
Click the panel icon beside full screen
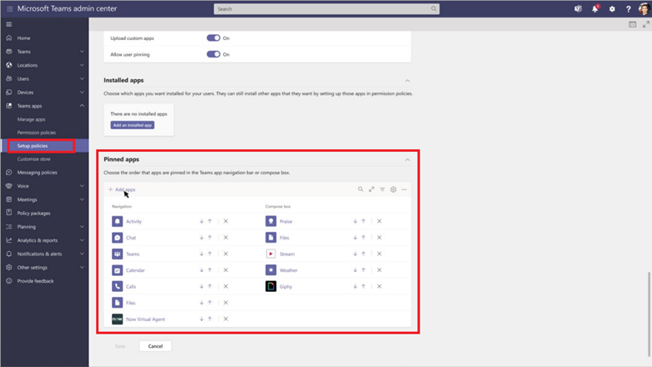click(x=633, y=24)
